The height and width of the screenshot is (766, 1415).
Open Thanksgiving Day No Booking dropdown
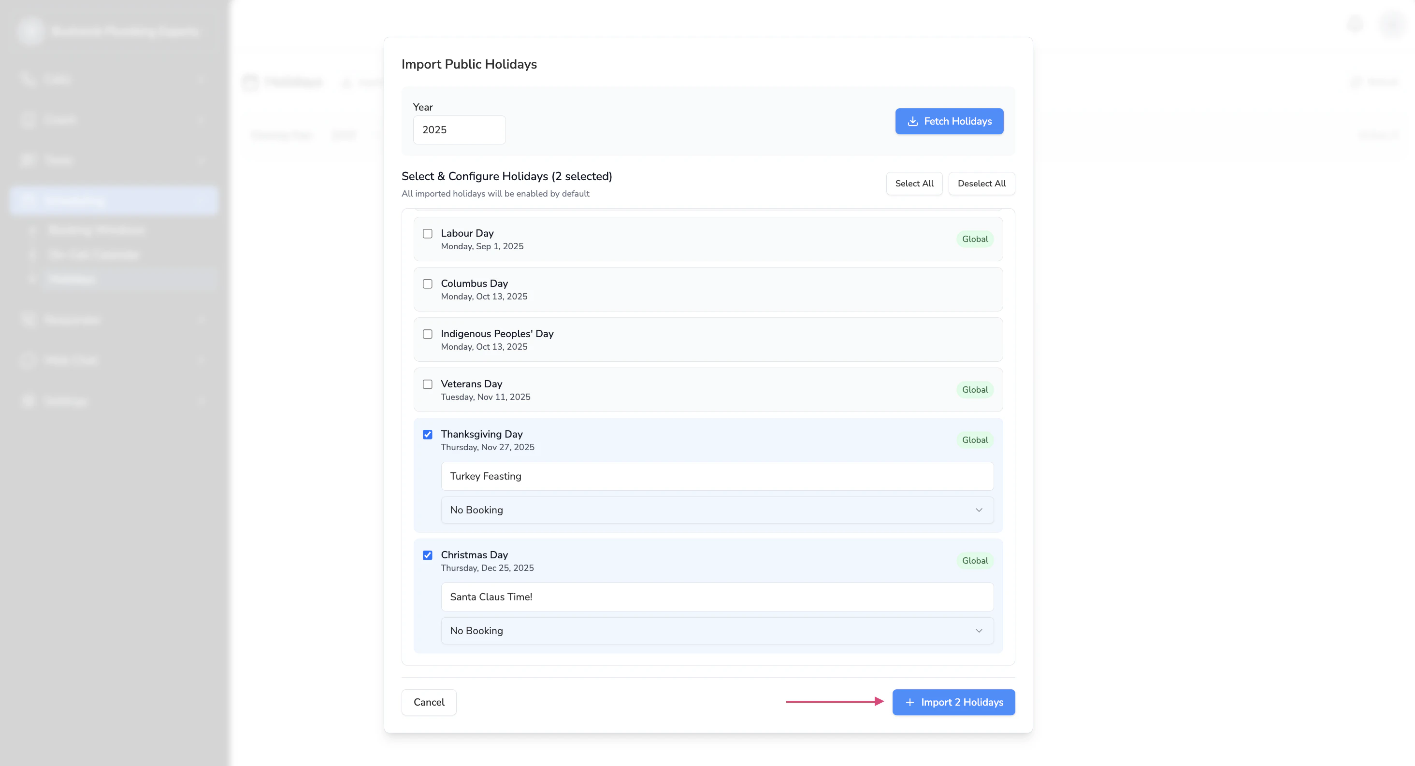tap(717, 510)
